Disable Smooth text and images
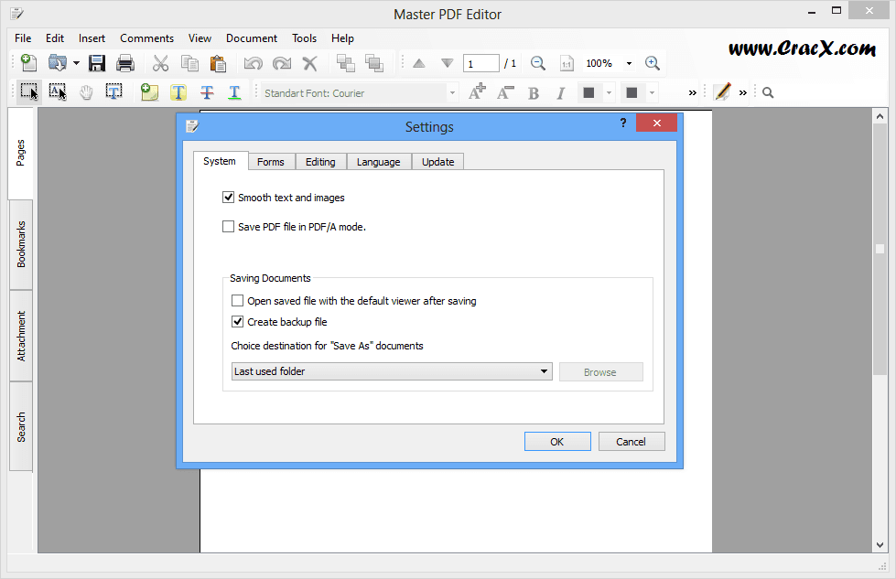896x579 pixels. pyautogui.click(x=228, y=197)
